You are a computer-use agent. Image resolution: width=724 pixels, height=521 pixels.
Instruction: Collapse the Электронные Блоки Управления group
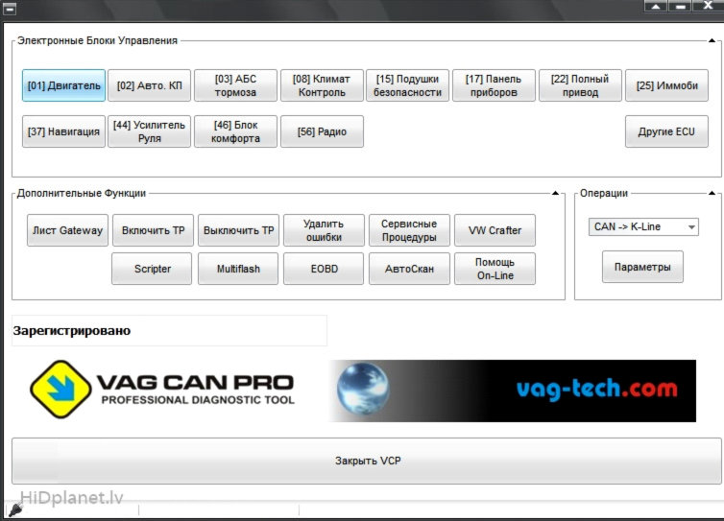click(712, 41)
